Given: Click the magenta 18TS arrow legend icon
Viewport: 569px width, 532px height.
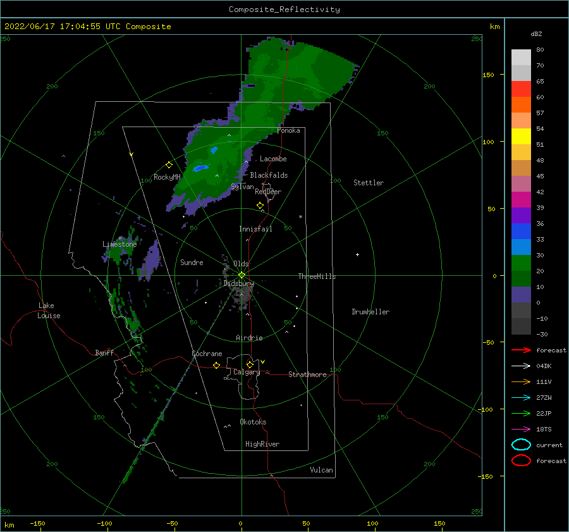Looking at the screenshot, I should [x=521, y=430].
